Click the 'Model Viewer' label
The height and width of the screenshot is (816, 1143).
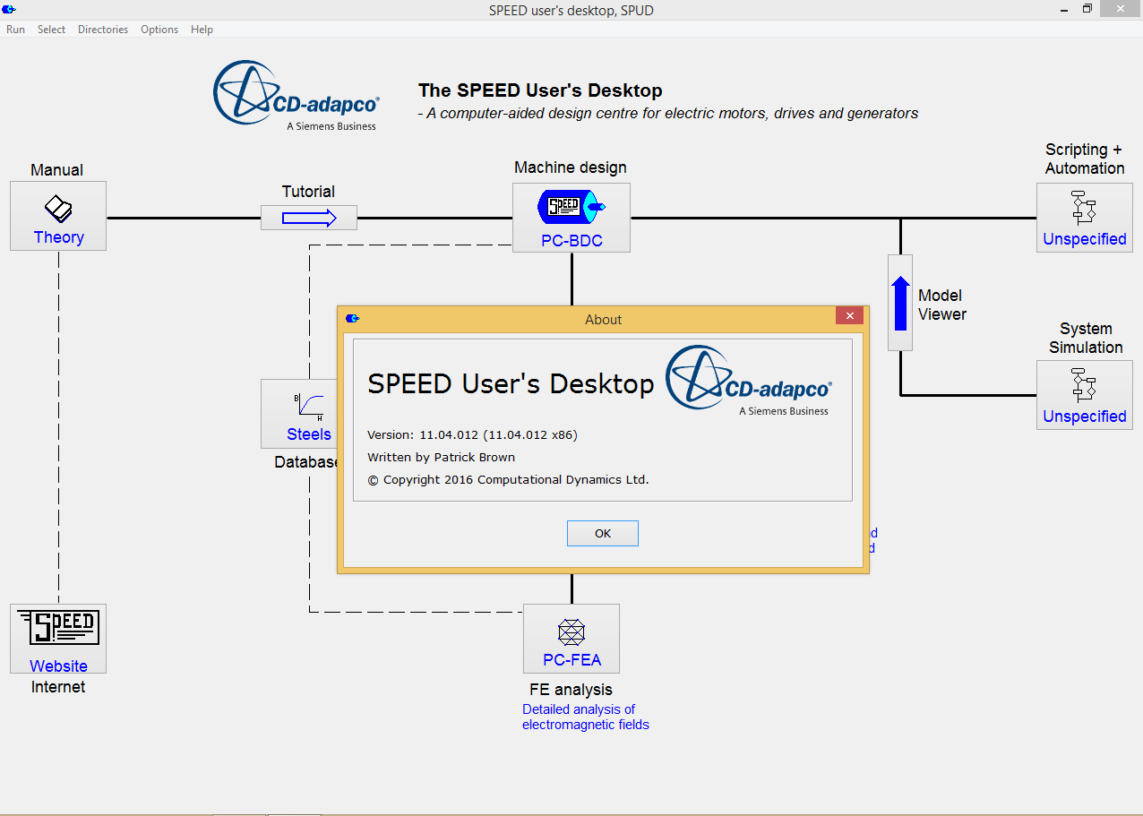(x=942, y=305)
